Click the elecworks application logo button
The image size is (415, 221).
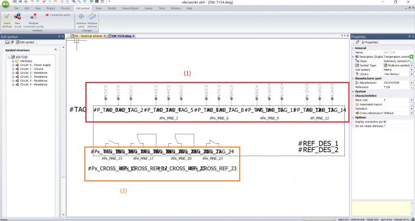(x=5, y=4)
